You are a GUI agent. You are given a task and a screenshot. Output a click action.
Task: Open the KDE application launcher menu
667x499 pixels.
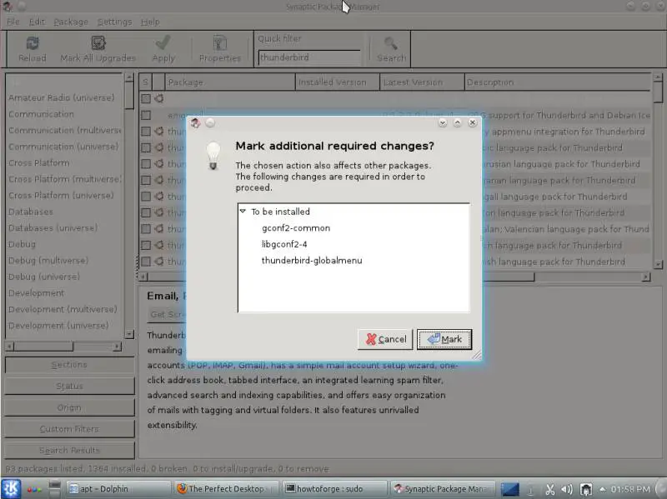11,488
